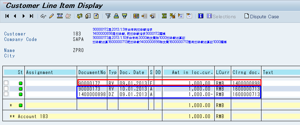
Task: Click green status icon in row 90000173
Action: (21, 89)
